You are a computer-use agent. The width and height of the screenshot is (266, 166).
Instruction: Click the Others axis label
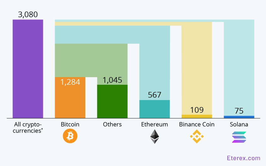click(112, 124)
